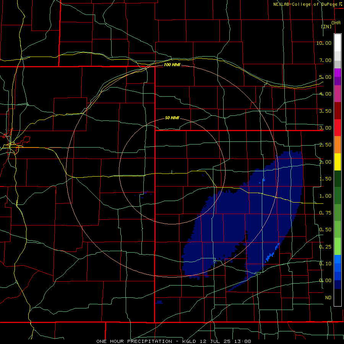Viewport: 344px width, 344px height.
Task: Click the NEXLAB-College of DuPage credit text
Action: (306, 4)
